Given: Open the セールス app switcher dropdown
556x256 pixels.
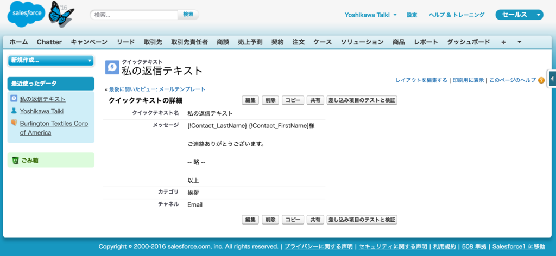Looking at the screenshot, I should [x=519, y=15].
